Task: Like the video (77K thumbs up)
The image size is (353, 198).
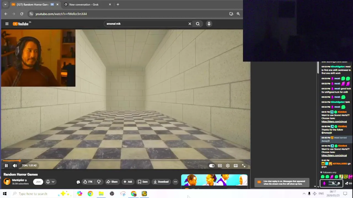Action: tap(88, 182)
